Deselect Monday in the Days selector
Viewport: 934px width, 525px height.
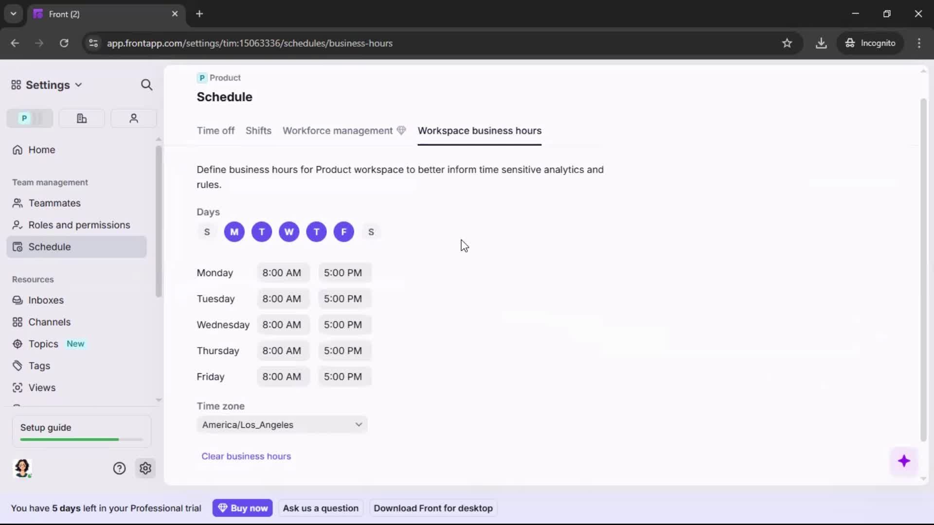(234, 232)
